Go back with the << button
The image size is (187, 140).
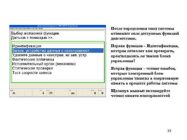(95, 93)
